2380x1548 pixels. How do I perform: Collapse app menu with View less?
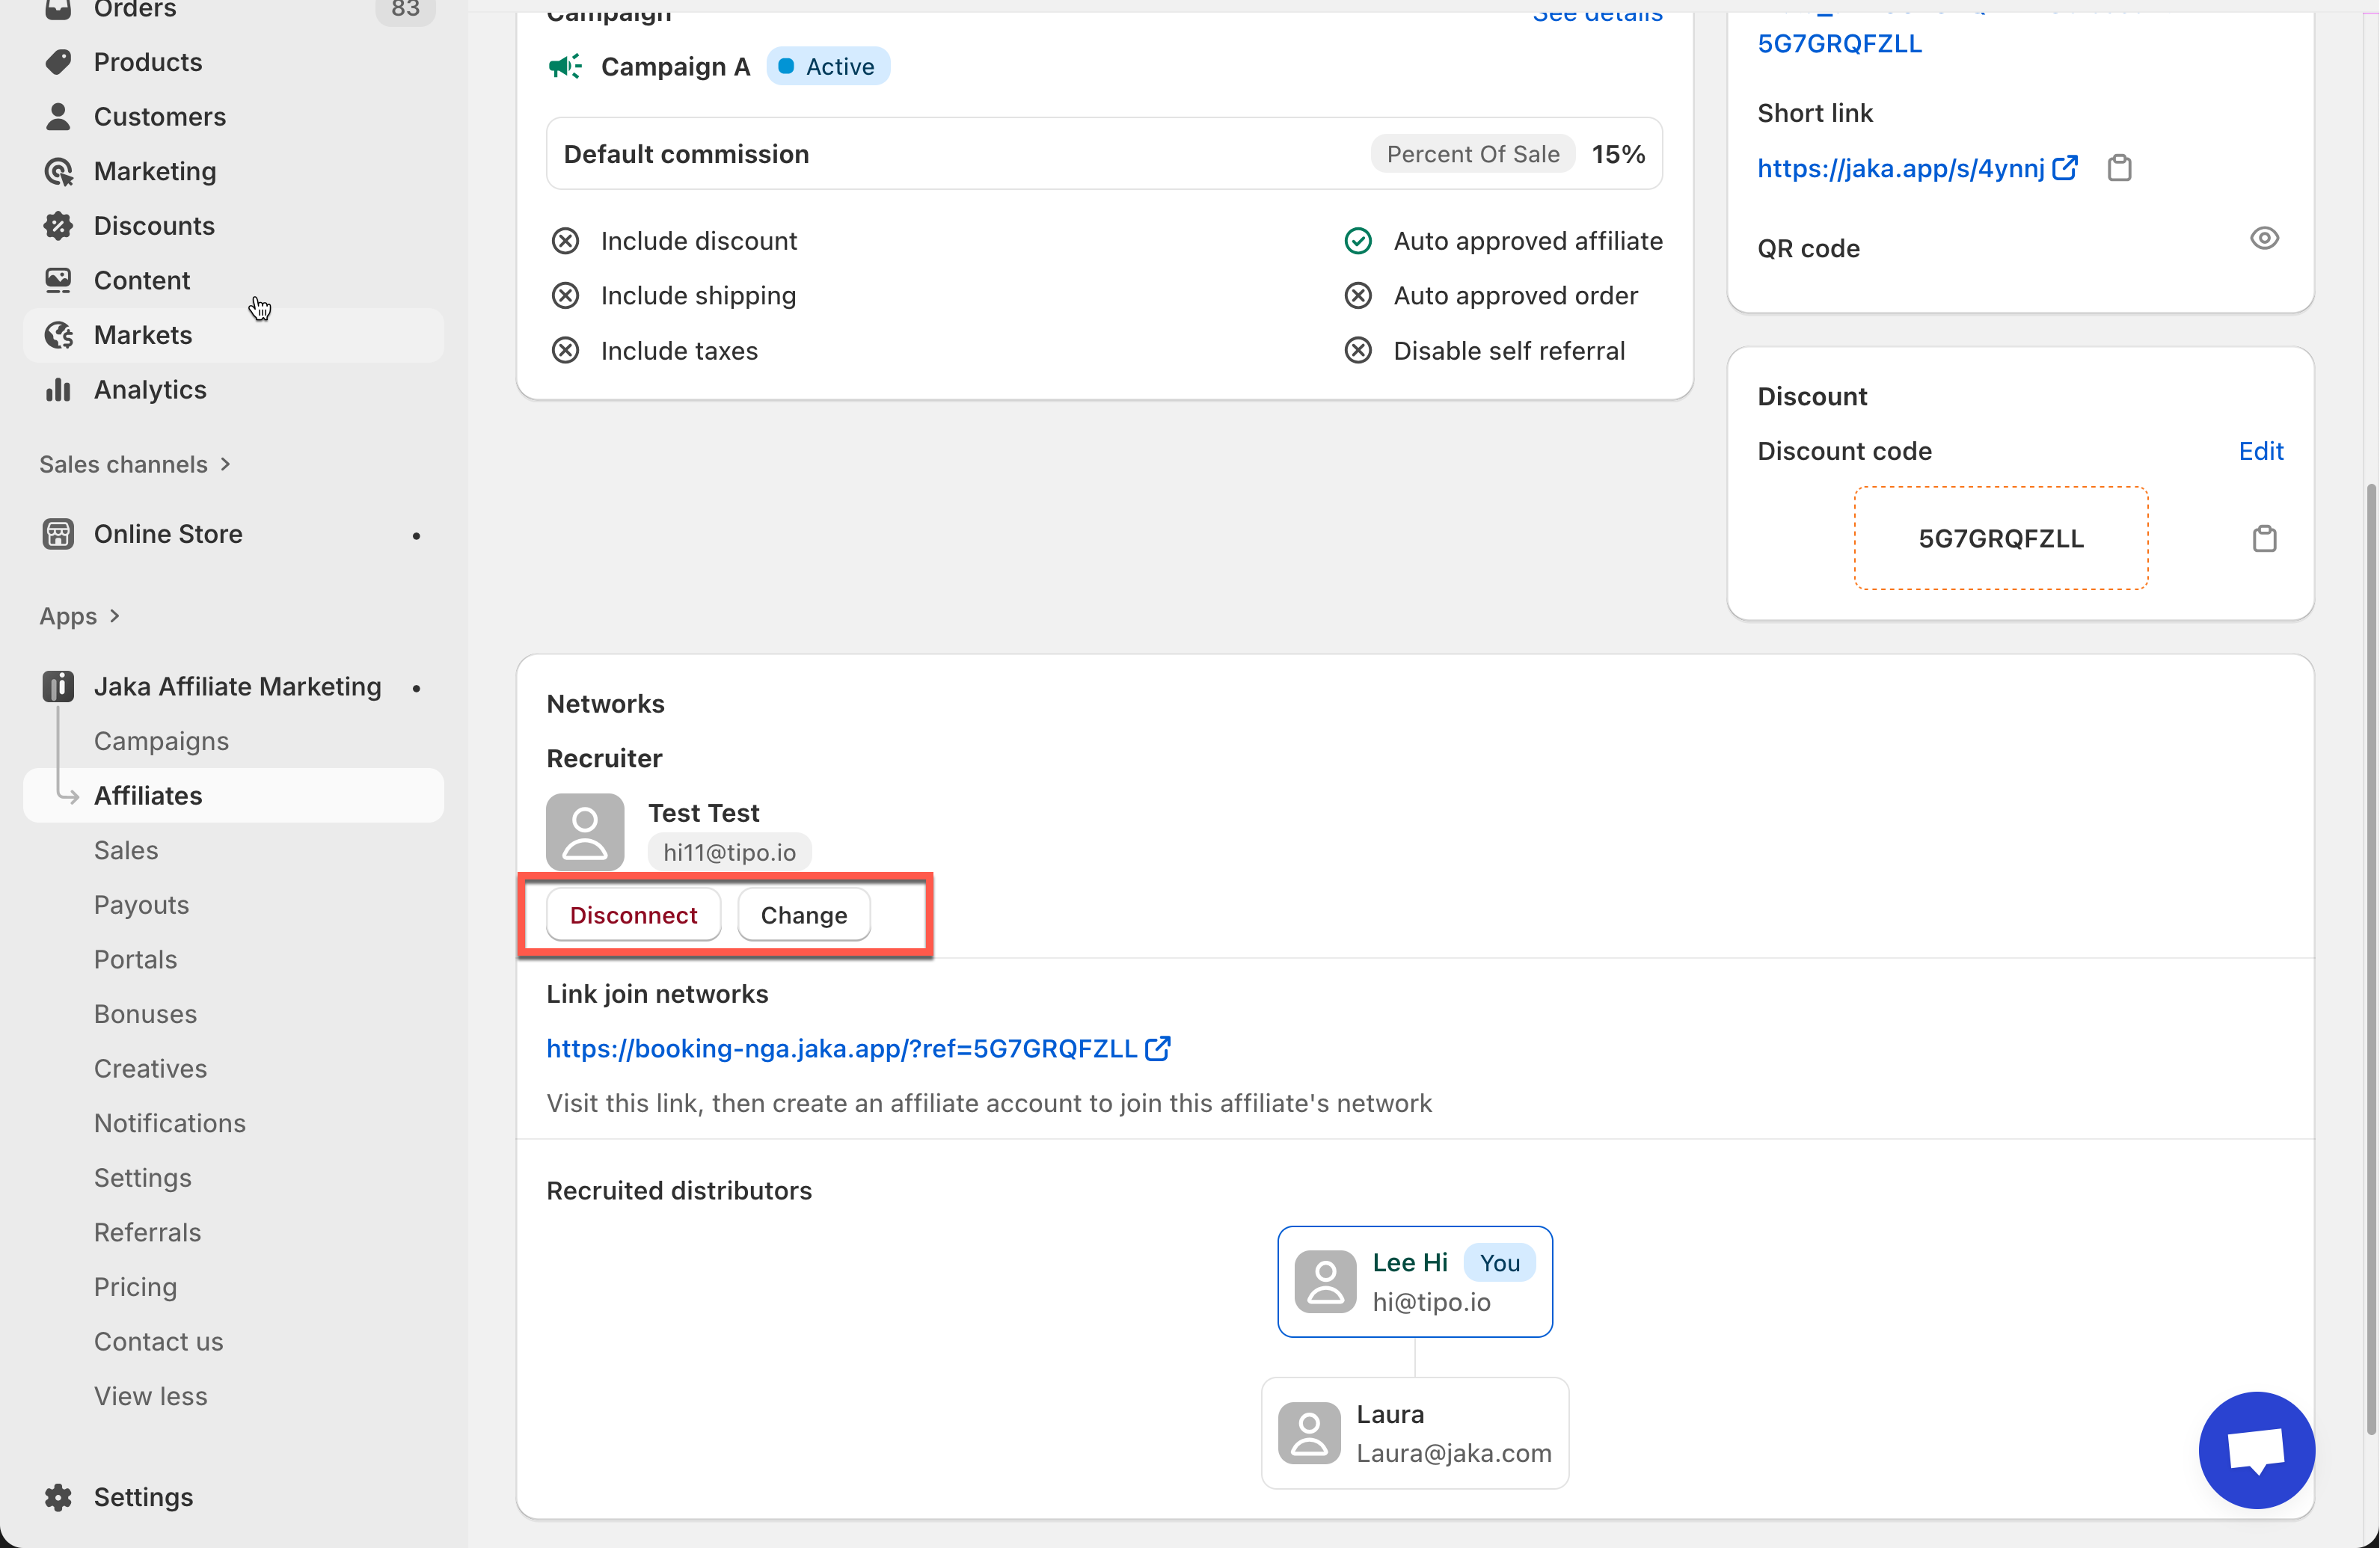point(151,1396)
